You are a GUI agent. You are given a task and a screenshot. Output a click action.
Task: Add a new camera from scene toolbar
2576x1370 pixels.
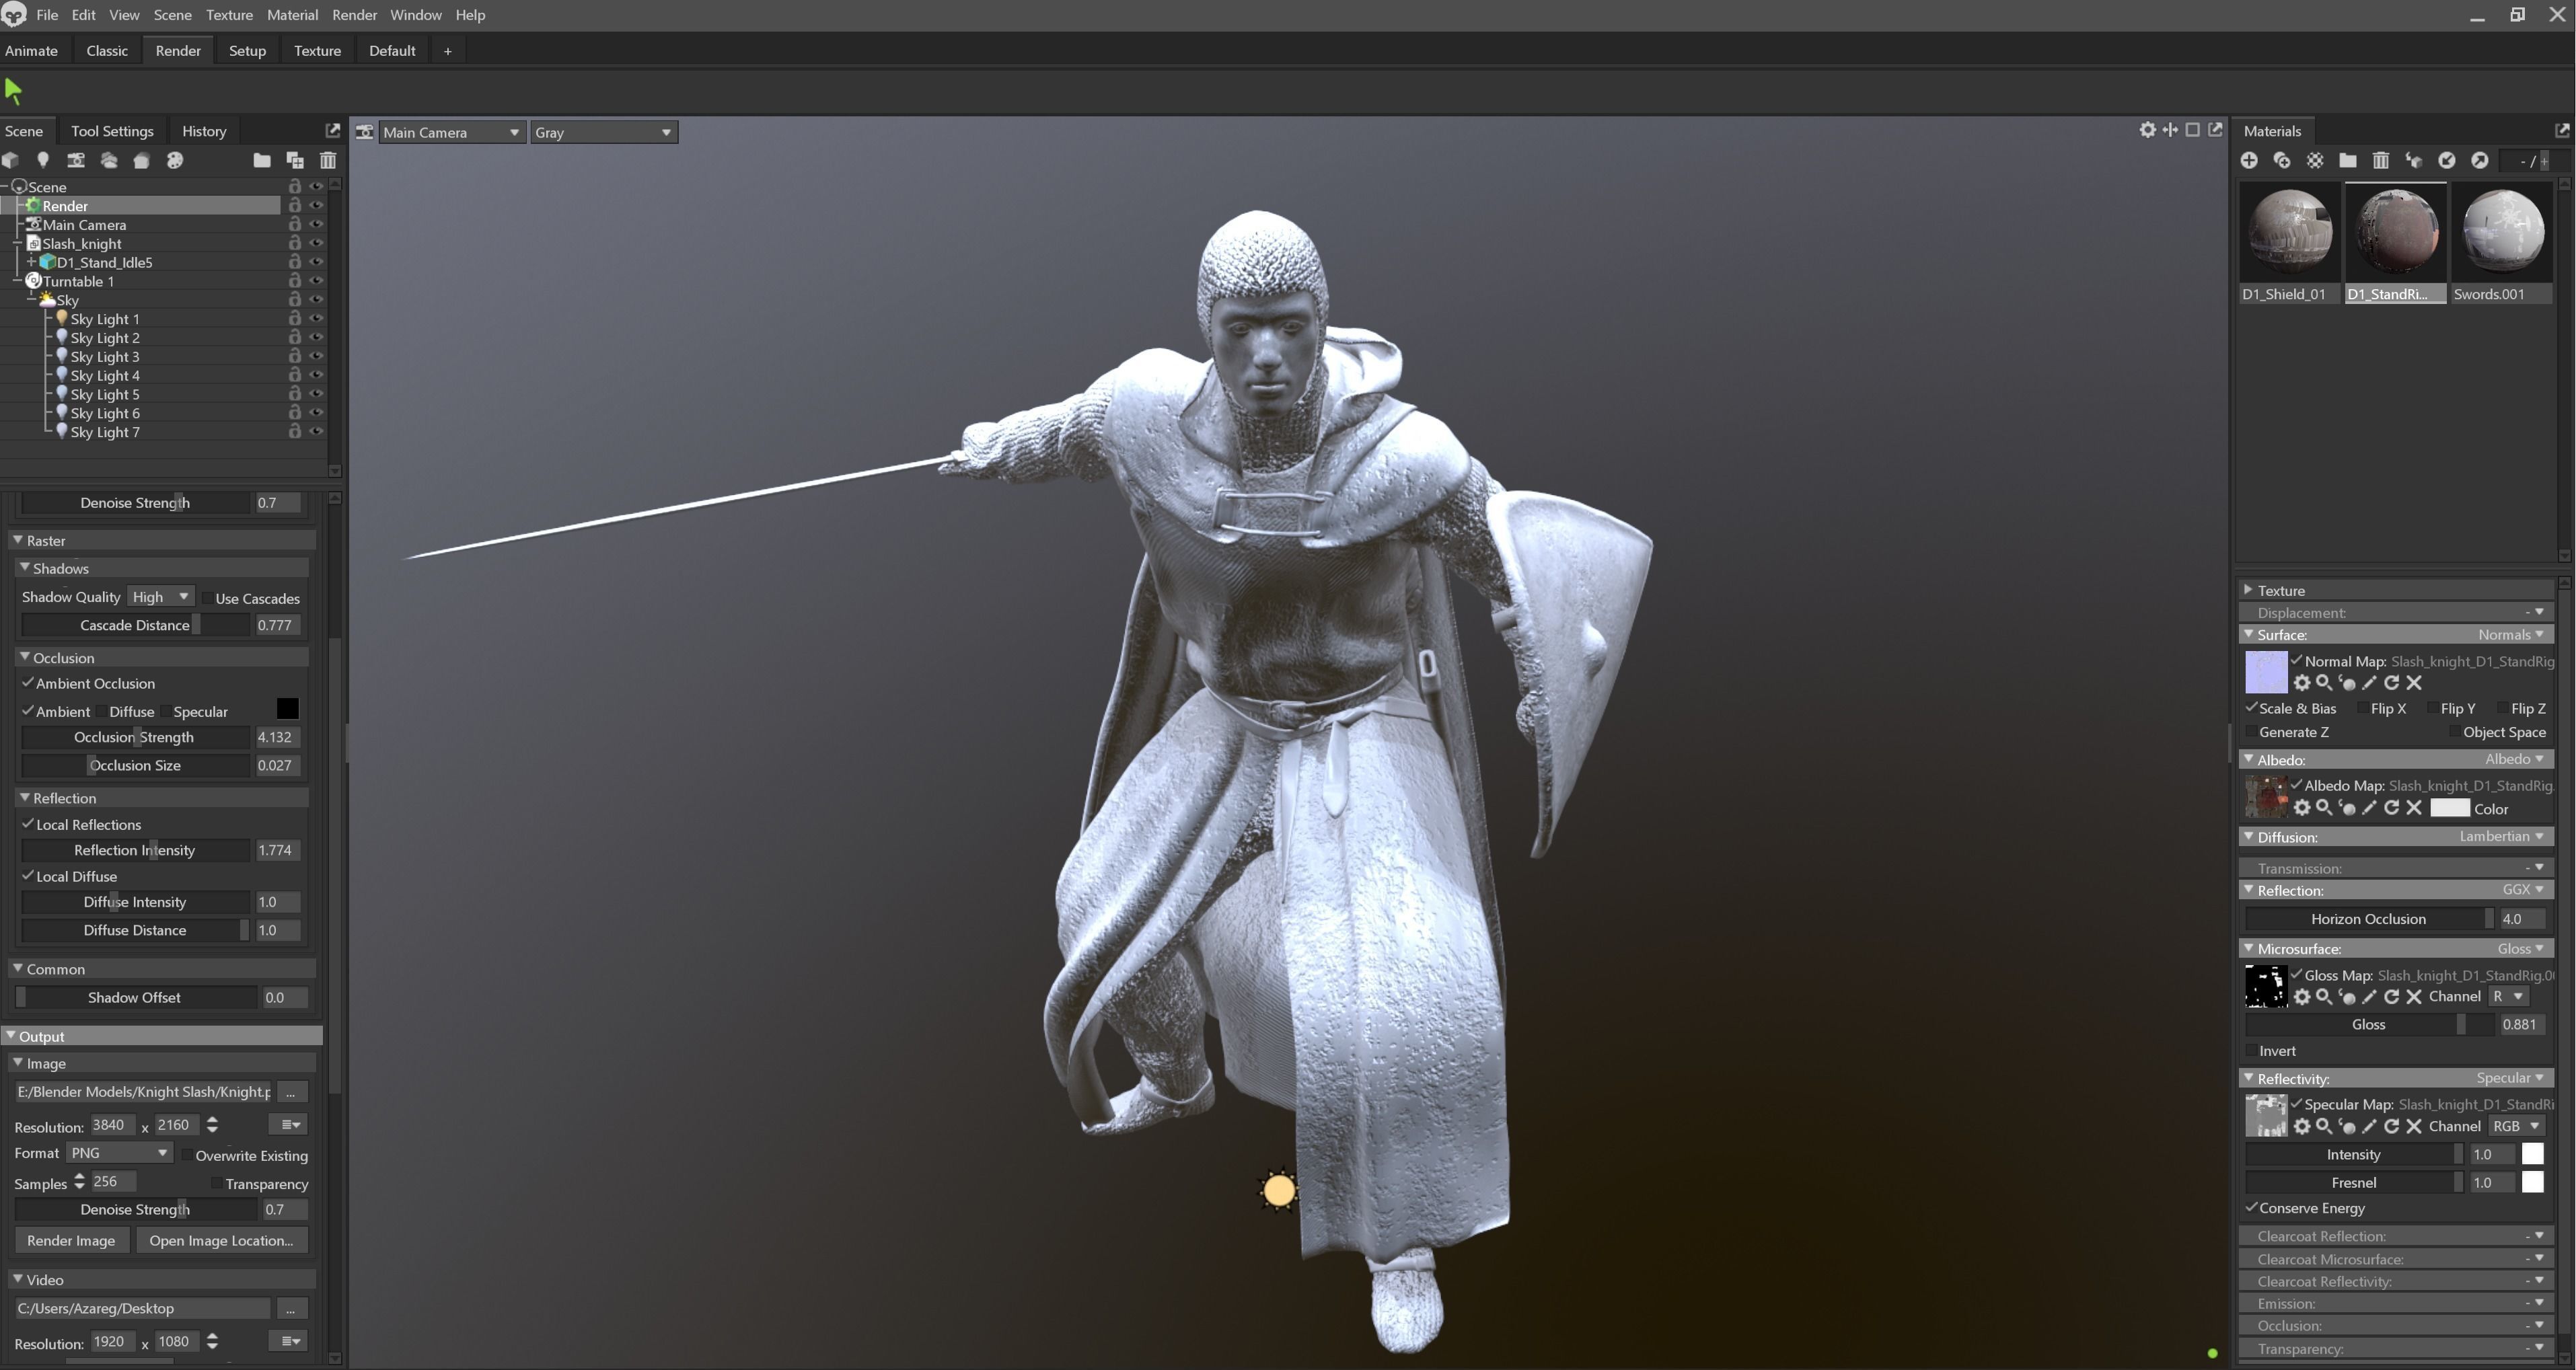click(x=76, y=160)
